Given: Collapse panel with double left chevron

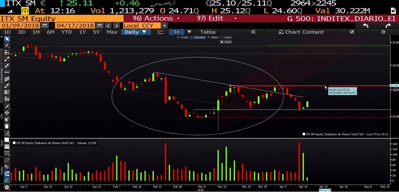Looking at the screenshot, I should pyautogui.click(x=253, y=32).
